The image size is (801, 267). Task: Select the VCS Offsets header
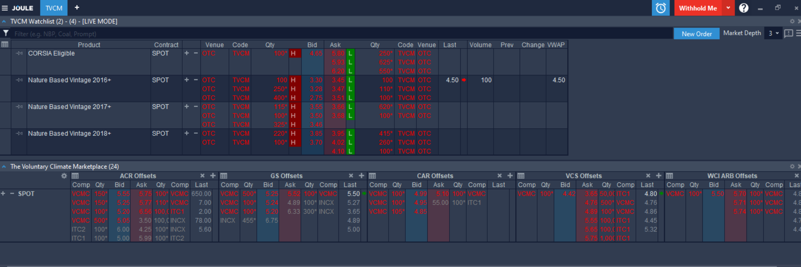click(x=583, y=176)
